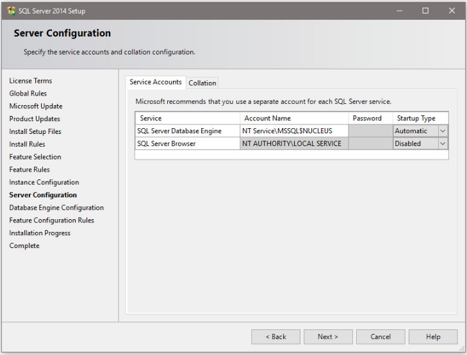Click the Database Engine account name field
This screenshot has width=467, height=355.
[294, 131]
